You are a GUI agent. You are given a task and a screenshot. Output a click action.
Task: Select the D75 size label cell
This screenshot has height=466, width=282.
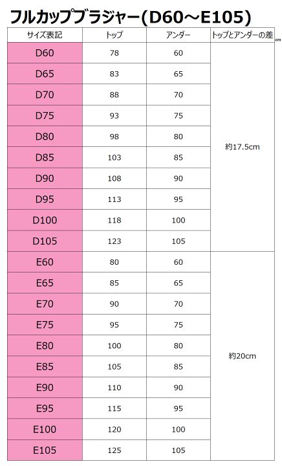tap(45, 116)
